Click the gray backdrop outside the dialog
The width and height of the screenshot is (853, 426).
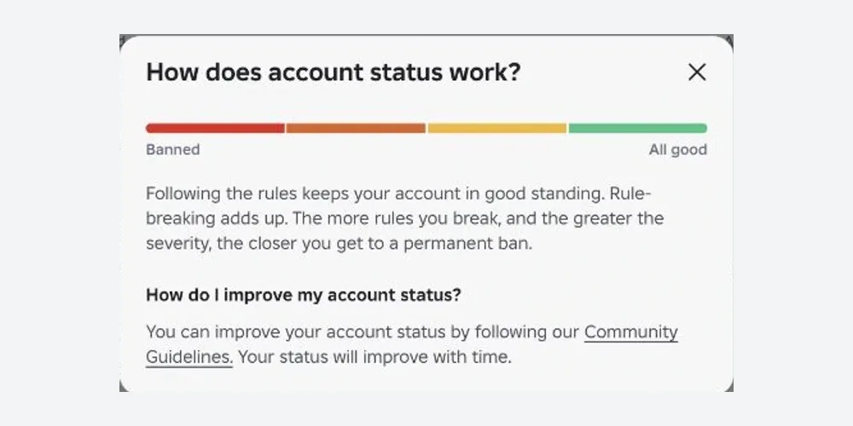point(60,217)
